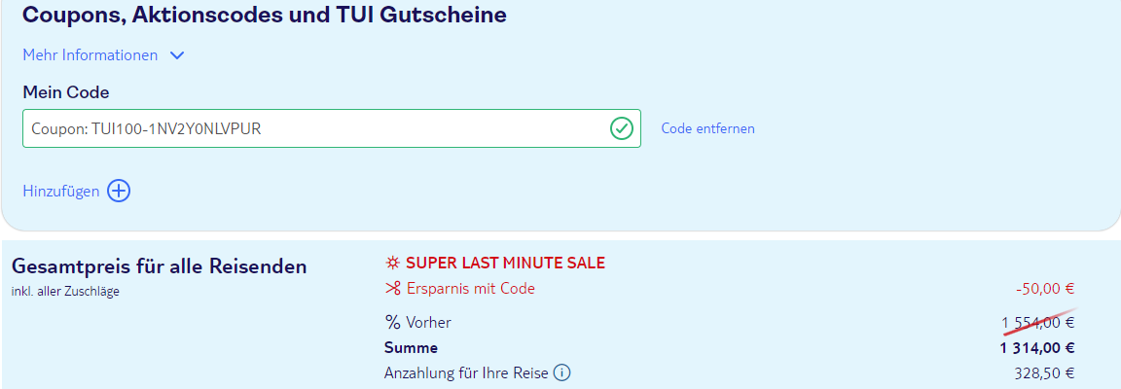The height and width of the screenshot is (389, 1121).
Task: Click the scissors icon before Ersparnis mit Code
Action: (392, 289)
